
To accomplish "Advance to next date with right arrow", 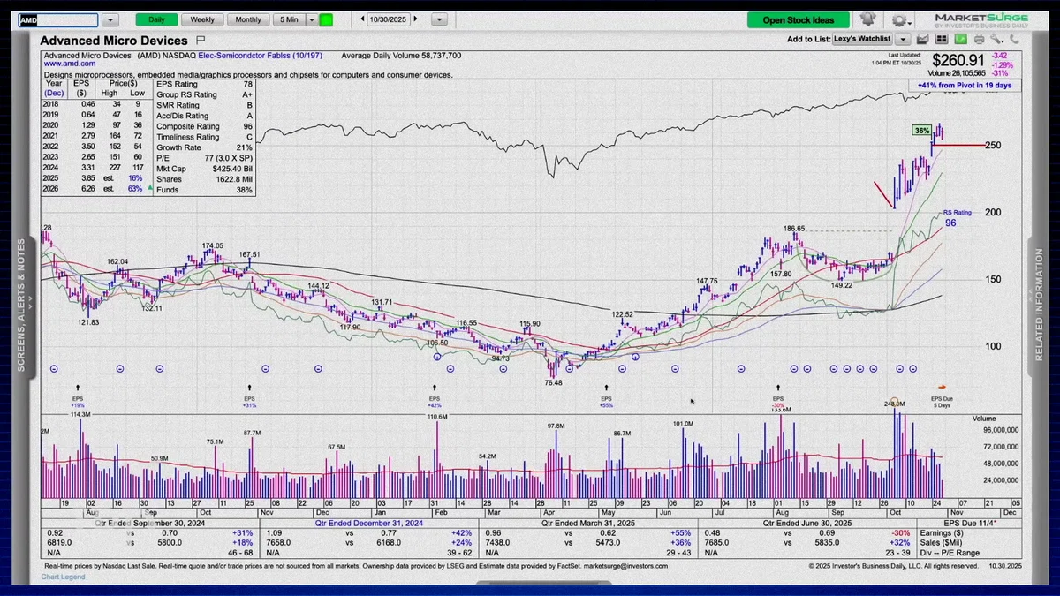I will 416,19.
